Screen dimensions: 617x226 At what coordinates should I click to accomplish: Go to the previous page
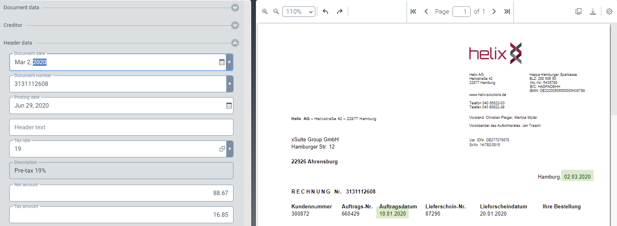(x=426, y=12)
